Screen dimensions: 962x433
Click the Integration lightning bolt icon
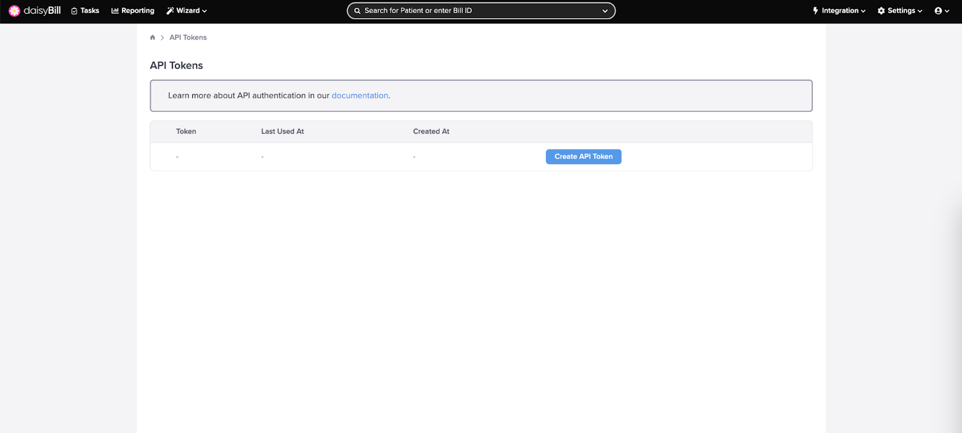[x=816, y=11]
